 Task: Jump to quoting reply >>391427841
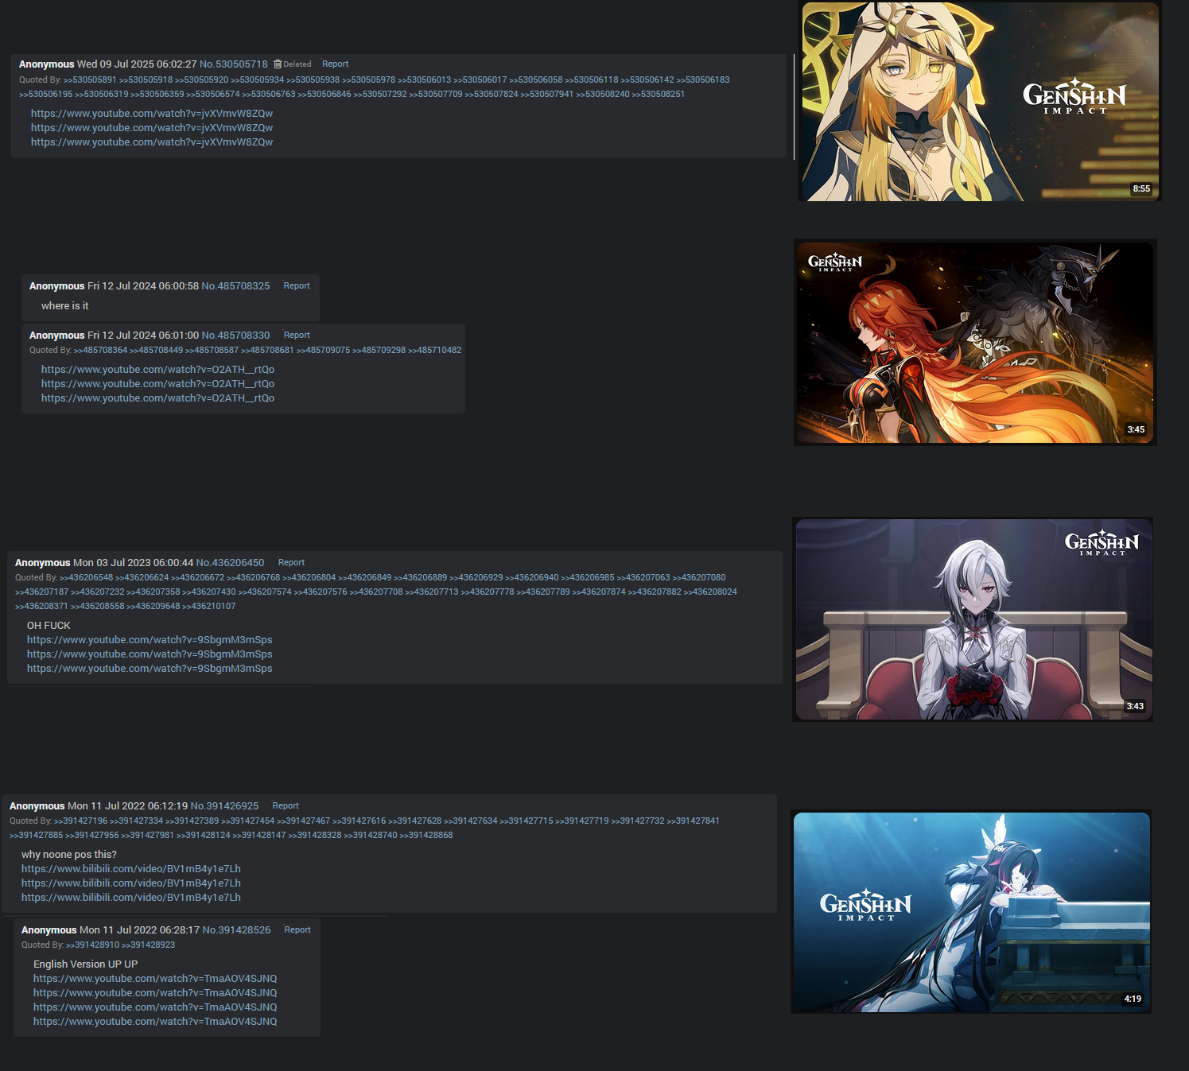tap(693, 821)
